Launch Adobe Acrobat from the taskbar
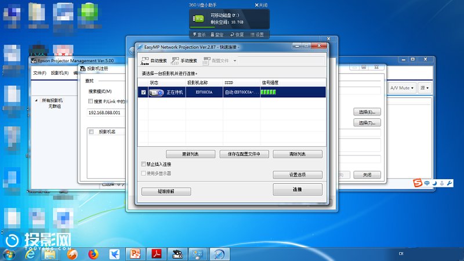Screen dimensions: 464x261 click(157, 254)
